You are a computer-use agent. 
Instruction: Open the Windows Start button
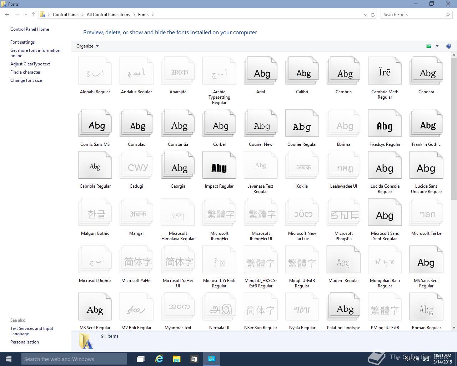[9, 359]
